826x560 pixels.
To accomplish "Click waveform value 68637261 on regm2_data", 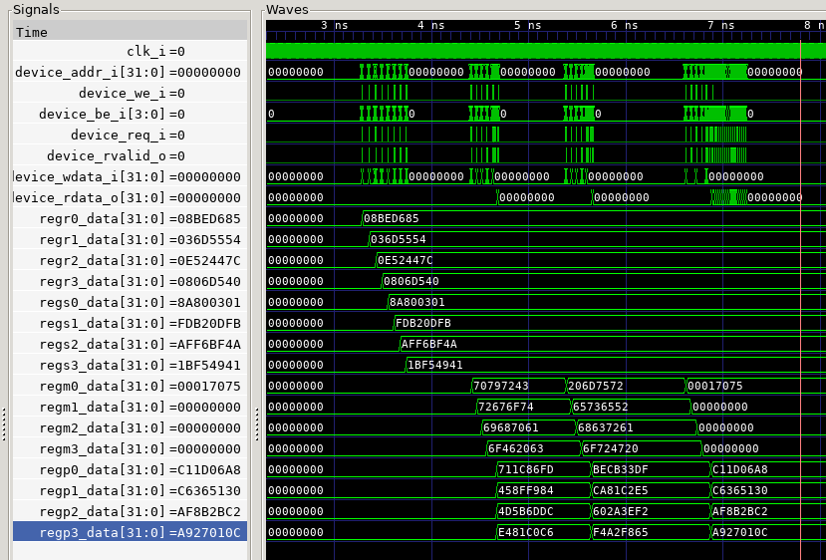I will 606,427.
